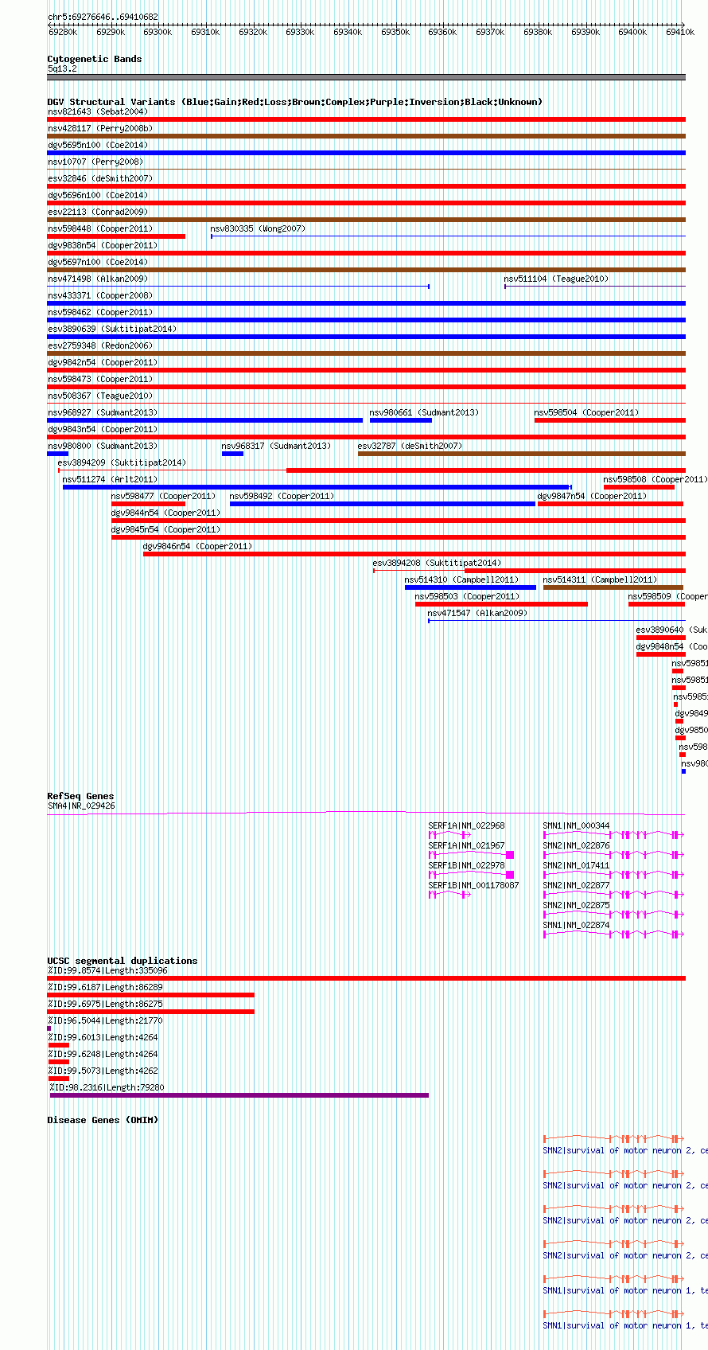Open variant esv3894208 (Suktitipat2014)
The image size is (708, 1350).
coord(437,563)
